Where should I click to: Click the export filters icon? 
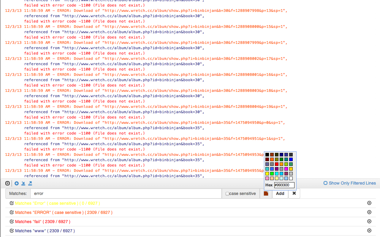[x=30, y=183]
